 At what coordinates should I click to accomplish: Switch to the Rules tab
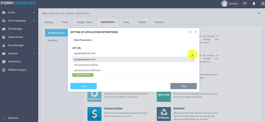[x=126, y=22]
